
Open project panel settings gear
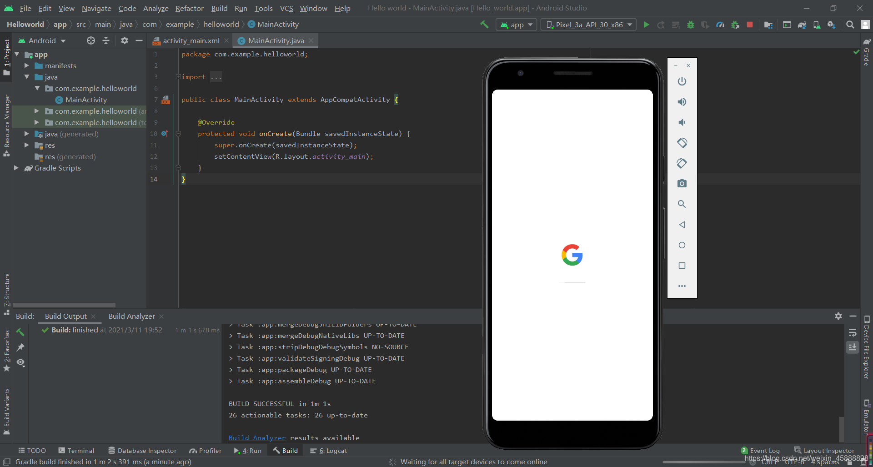point(125,40)
